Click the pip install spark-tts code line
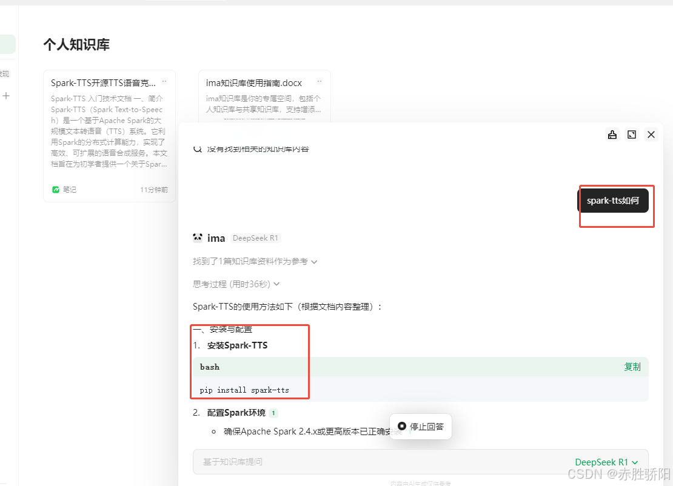673x486 pixels. [x=244, y=390]
